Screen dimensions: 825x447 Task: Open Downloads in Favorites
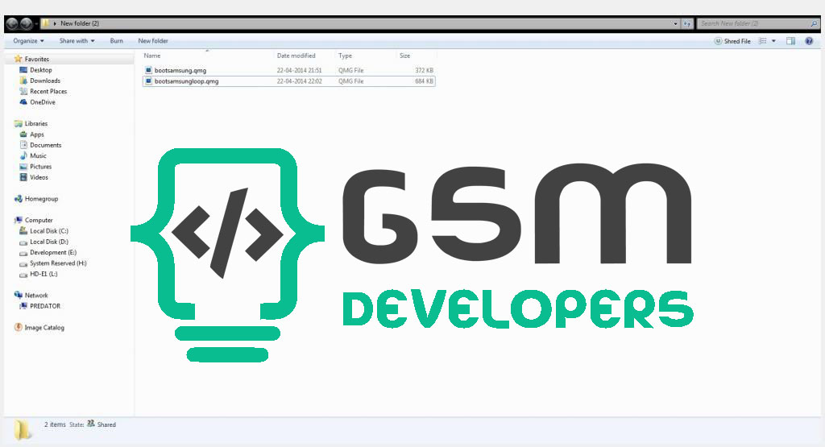click(x=45, y=81)
